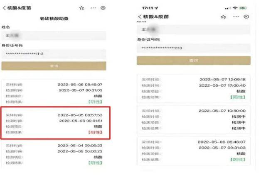266x175 pixels.
Task: Select sampling time 2022-05-07 10:50:00
Action: tap(222, 111)
